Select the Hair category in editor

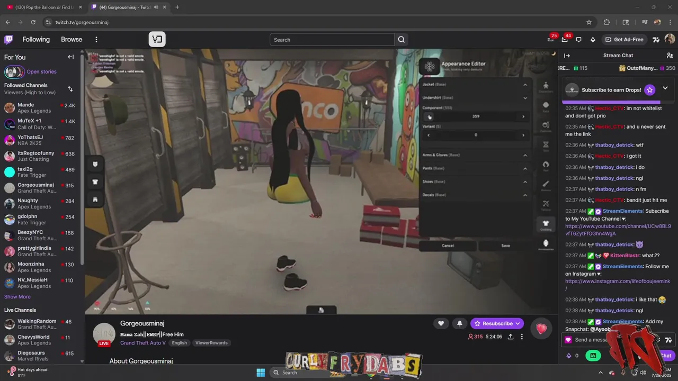tap(546, 166)
